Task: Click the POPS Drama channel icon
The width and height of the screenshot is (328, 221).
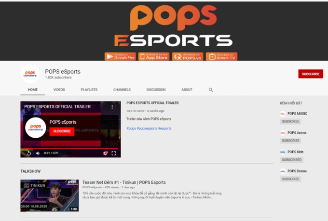Action: coord(283,171)
